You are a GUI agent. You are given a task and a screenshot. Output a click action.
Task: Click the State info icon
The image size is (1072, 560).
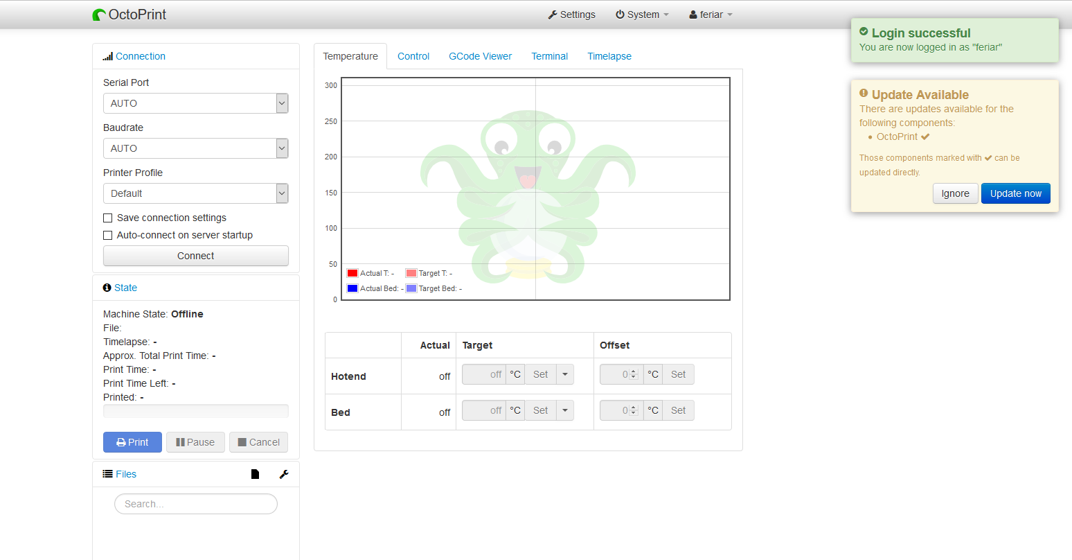point(107,288)
